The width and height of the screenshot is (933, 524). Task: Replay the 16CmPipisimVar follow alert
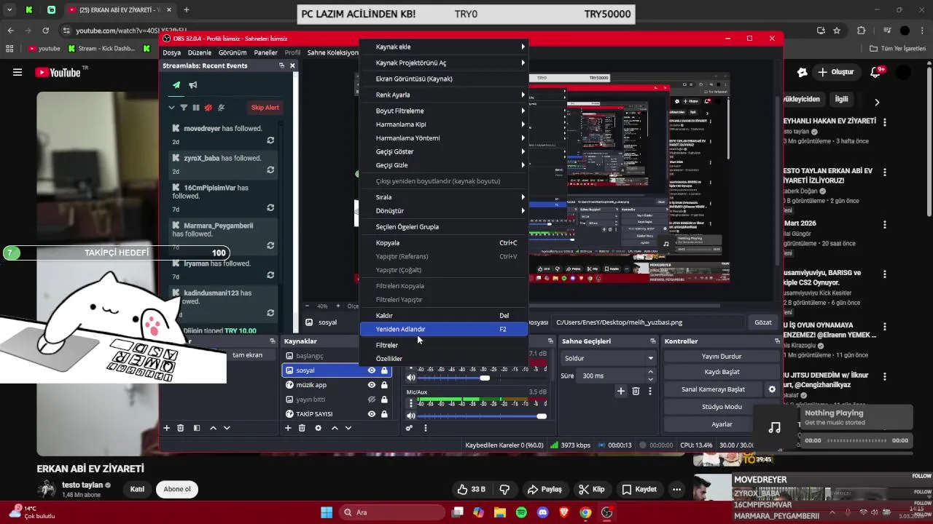pos(270,207)
